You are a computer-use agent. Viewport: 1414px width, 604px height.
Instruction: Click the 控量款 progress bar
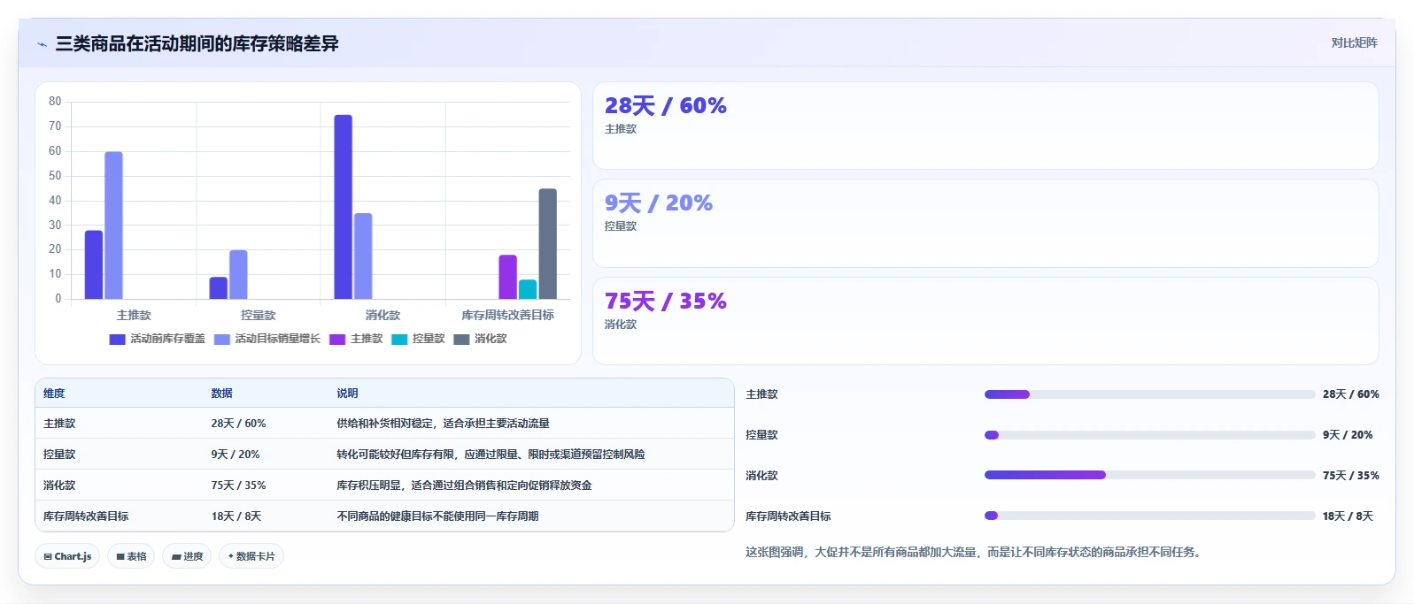click(1149, 435)
